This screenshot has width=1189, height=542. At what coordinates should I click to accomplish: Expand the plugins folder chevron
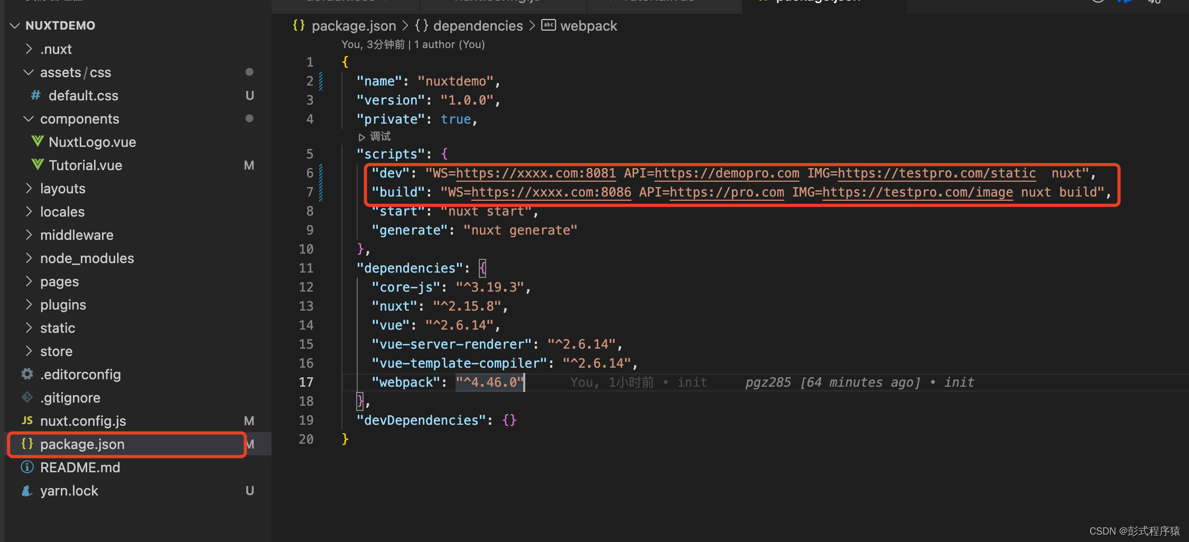click(29, 305)
